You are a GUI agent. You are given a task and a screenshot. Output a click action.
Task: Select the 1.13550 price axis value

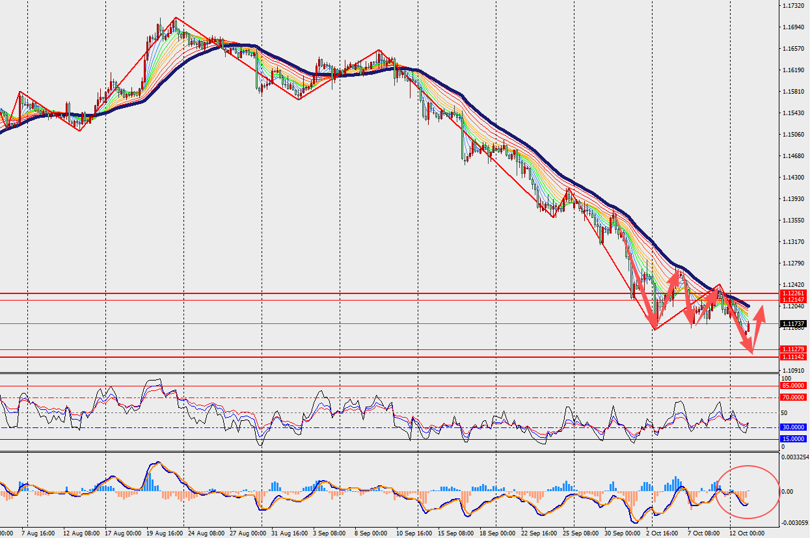794,221
